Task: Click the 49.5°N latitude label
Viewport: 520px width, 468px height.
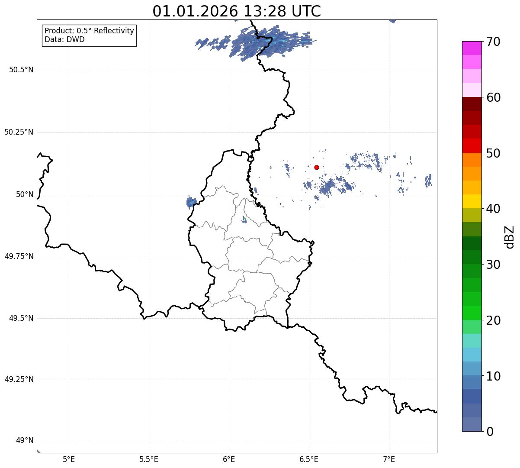Action: click(x=21, y=318)
